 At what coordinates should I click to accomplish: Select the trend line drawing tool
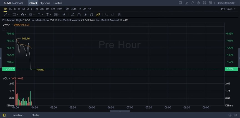coord(6,15)
